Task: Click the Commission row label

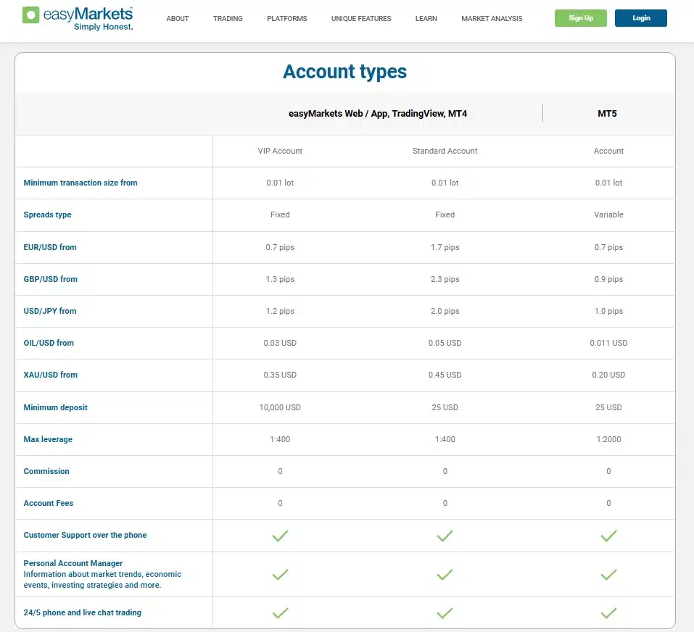Action: (x=46, y=471)
